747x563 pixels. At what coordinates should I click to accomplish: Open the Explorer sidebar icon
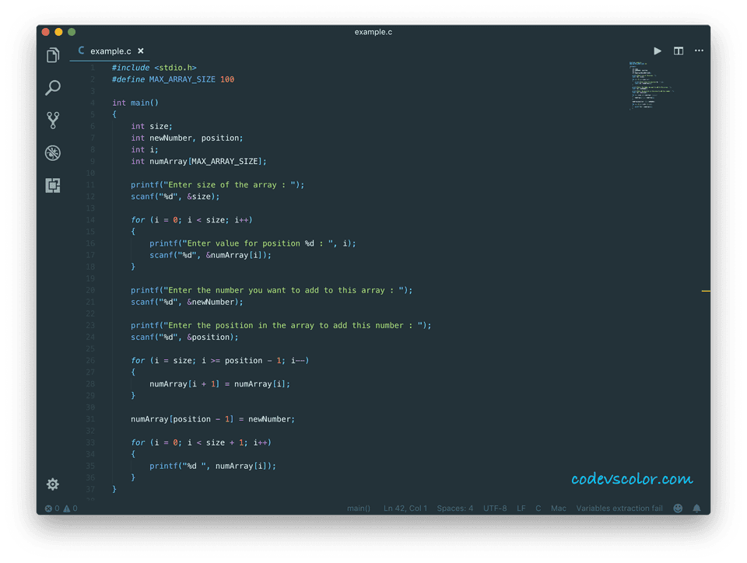click(x=52, y=55)
